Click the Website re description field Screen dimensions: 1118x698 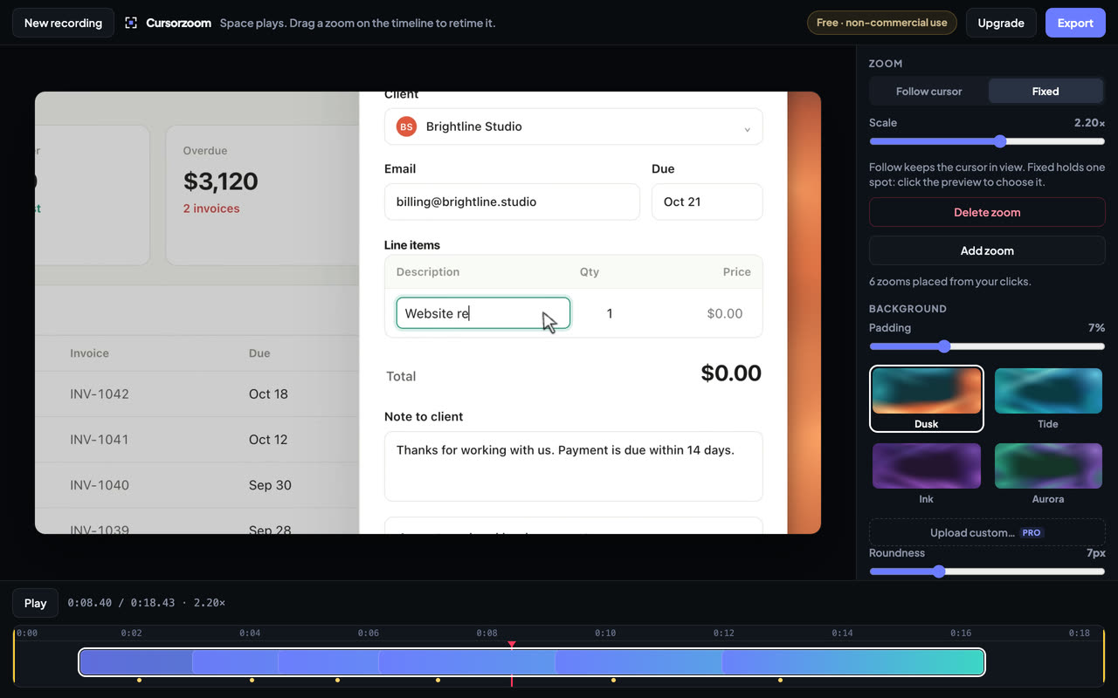(483, 313)
